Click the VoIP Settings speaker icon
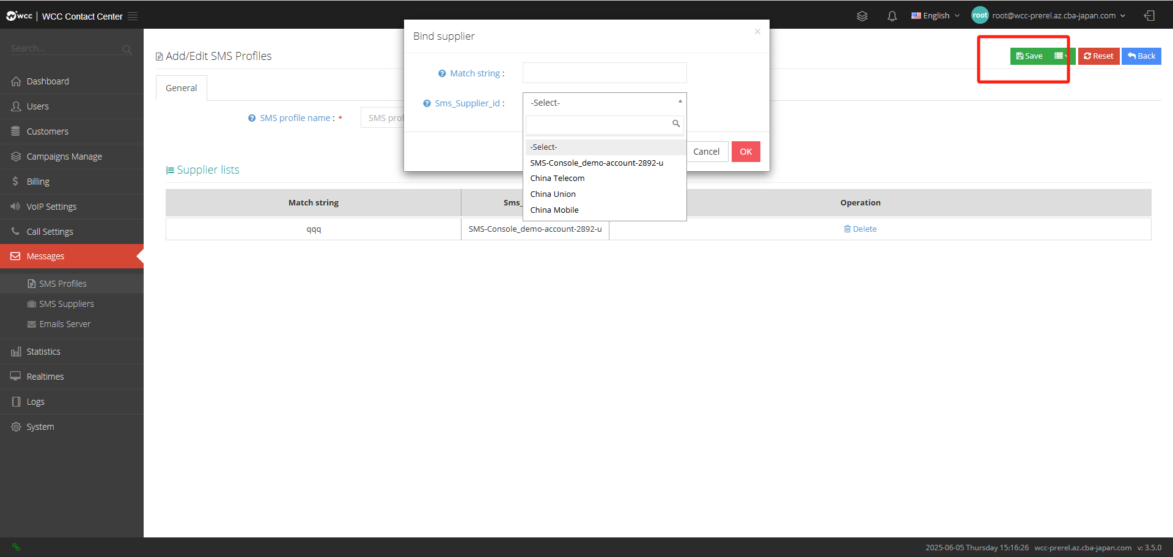This screenshot has height=557, width=1173. [x=16, y=207]
